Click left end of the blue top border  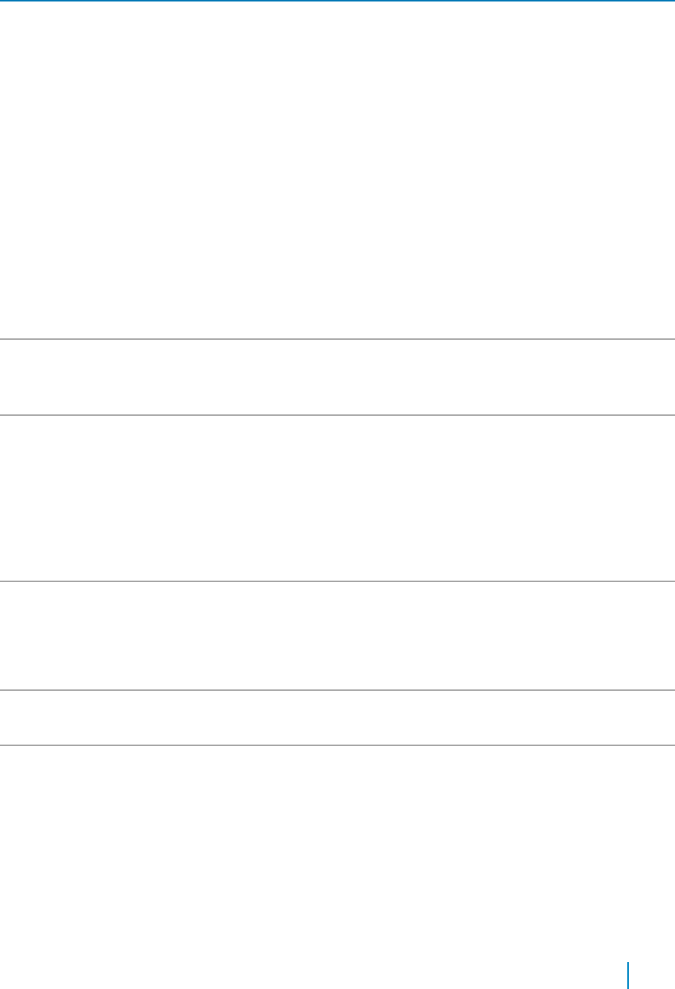(x=3, y=1)
